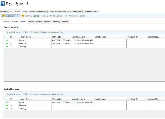Click ID 16 cell in Studio Licensing

tap(14, 108)
